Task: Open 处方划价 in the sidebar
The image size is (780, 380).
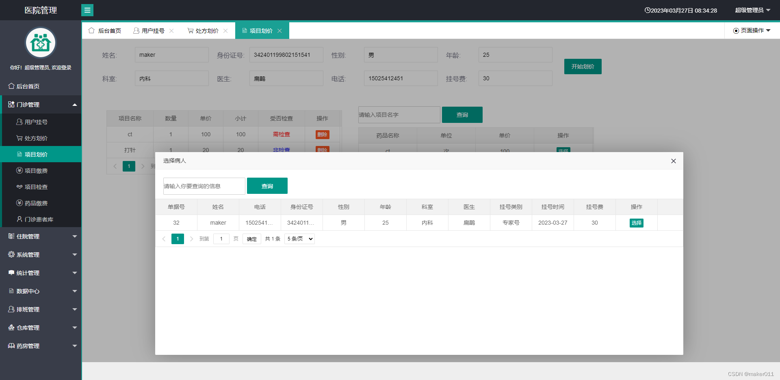Action: (x=41, y=138)
